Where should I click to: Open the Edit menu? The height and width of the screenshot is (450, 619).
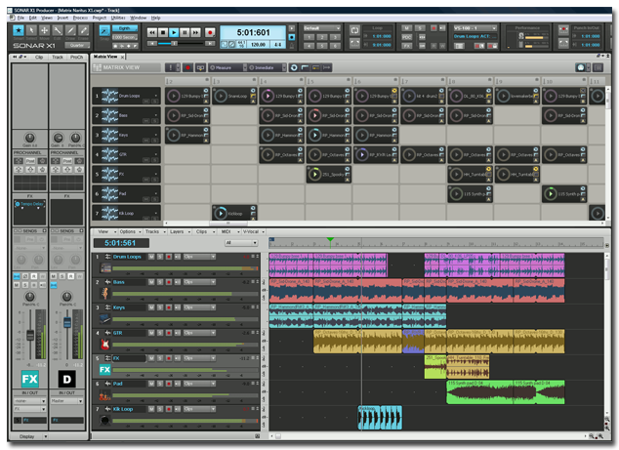(x=33, y=18)
